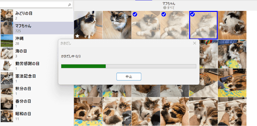The width and height of the screenshot is (257, 126).
Task: Open the みどりの日 album
Action: (x=37, y=15)
